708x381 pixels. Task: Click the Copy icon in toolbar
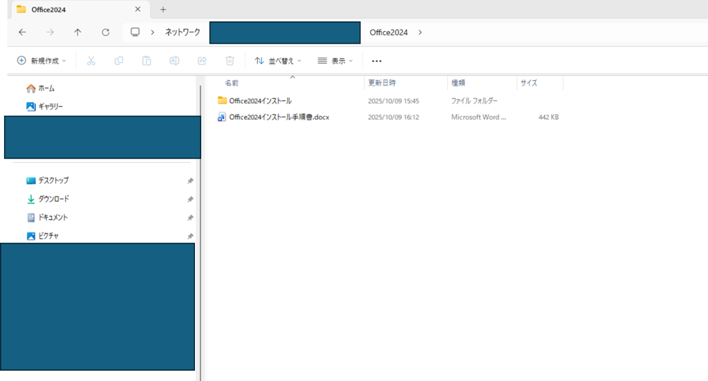point(119,61)
